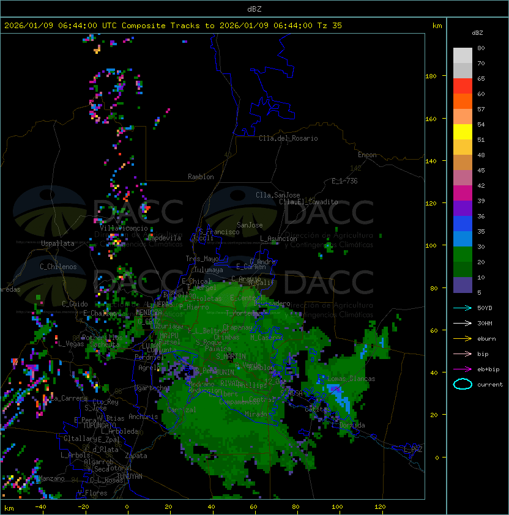Click the Clla.SanJose map label
Screen dimensions: 509x515
tap(278, 195)
